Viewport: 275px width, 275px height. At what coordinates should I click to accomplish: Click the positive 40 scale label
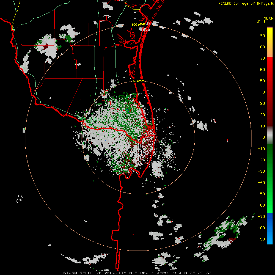262,92
